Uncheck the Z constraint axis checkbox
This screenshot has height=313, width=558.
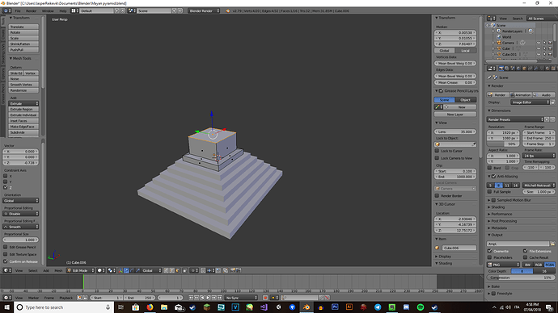[x=6, y=187]
